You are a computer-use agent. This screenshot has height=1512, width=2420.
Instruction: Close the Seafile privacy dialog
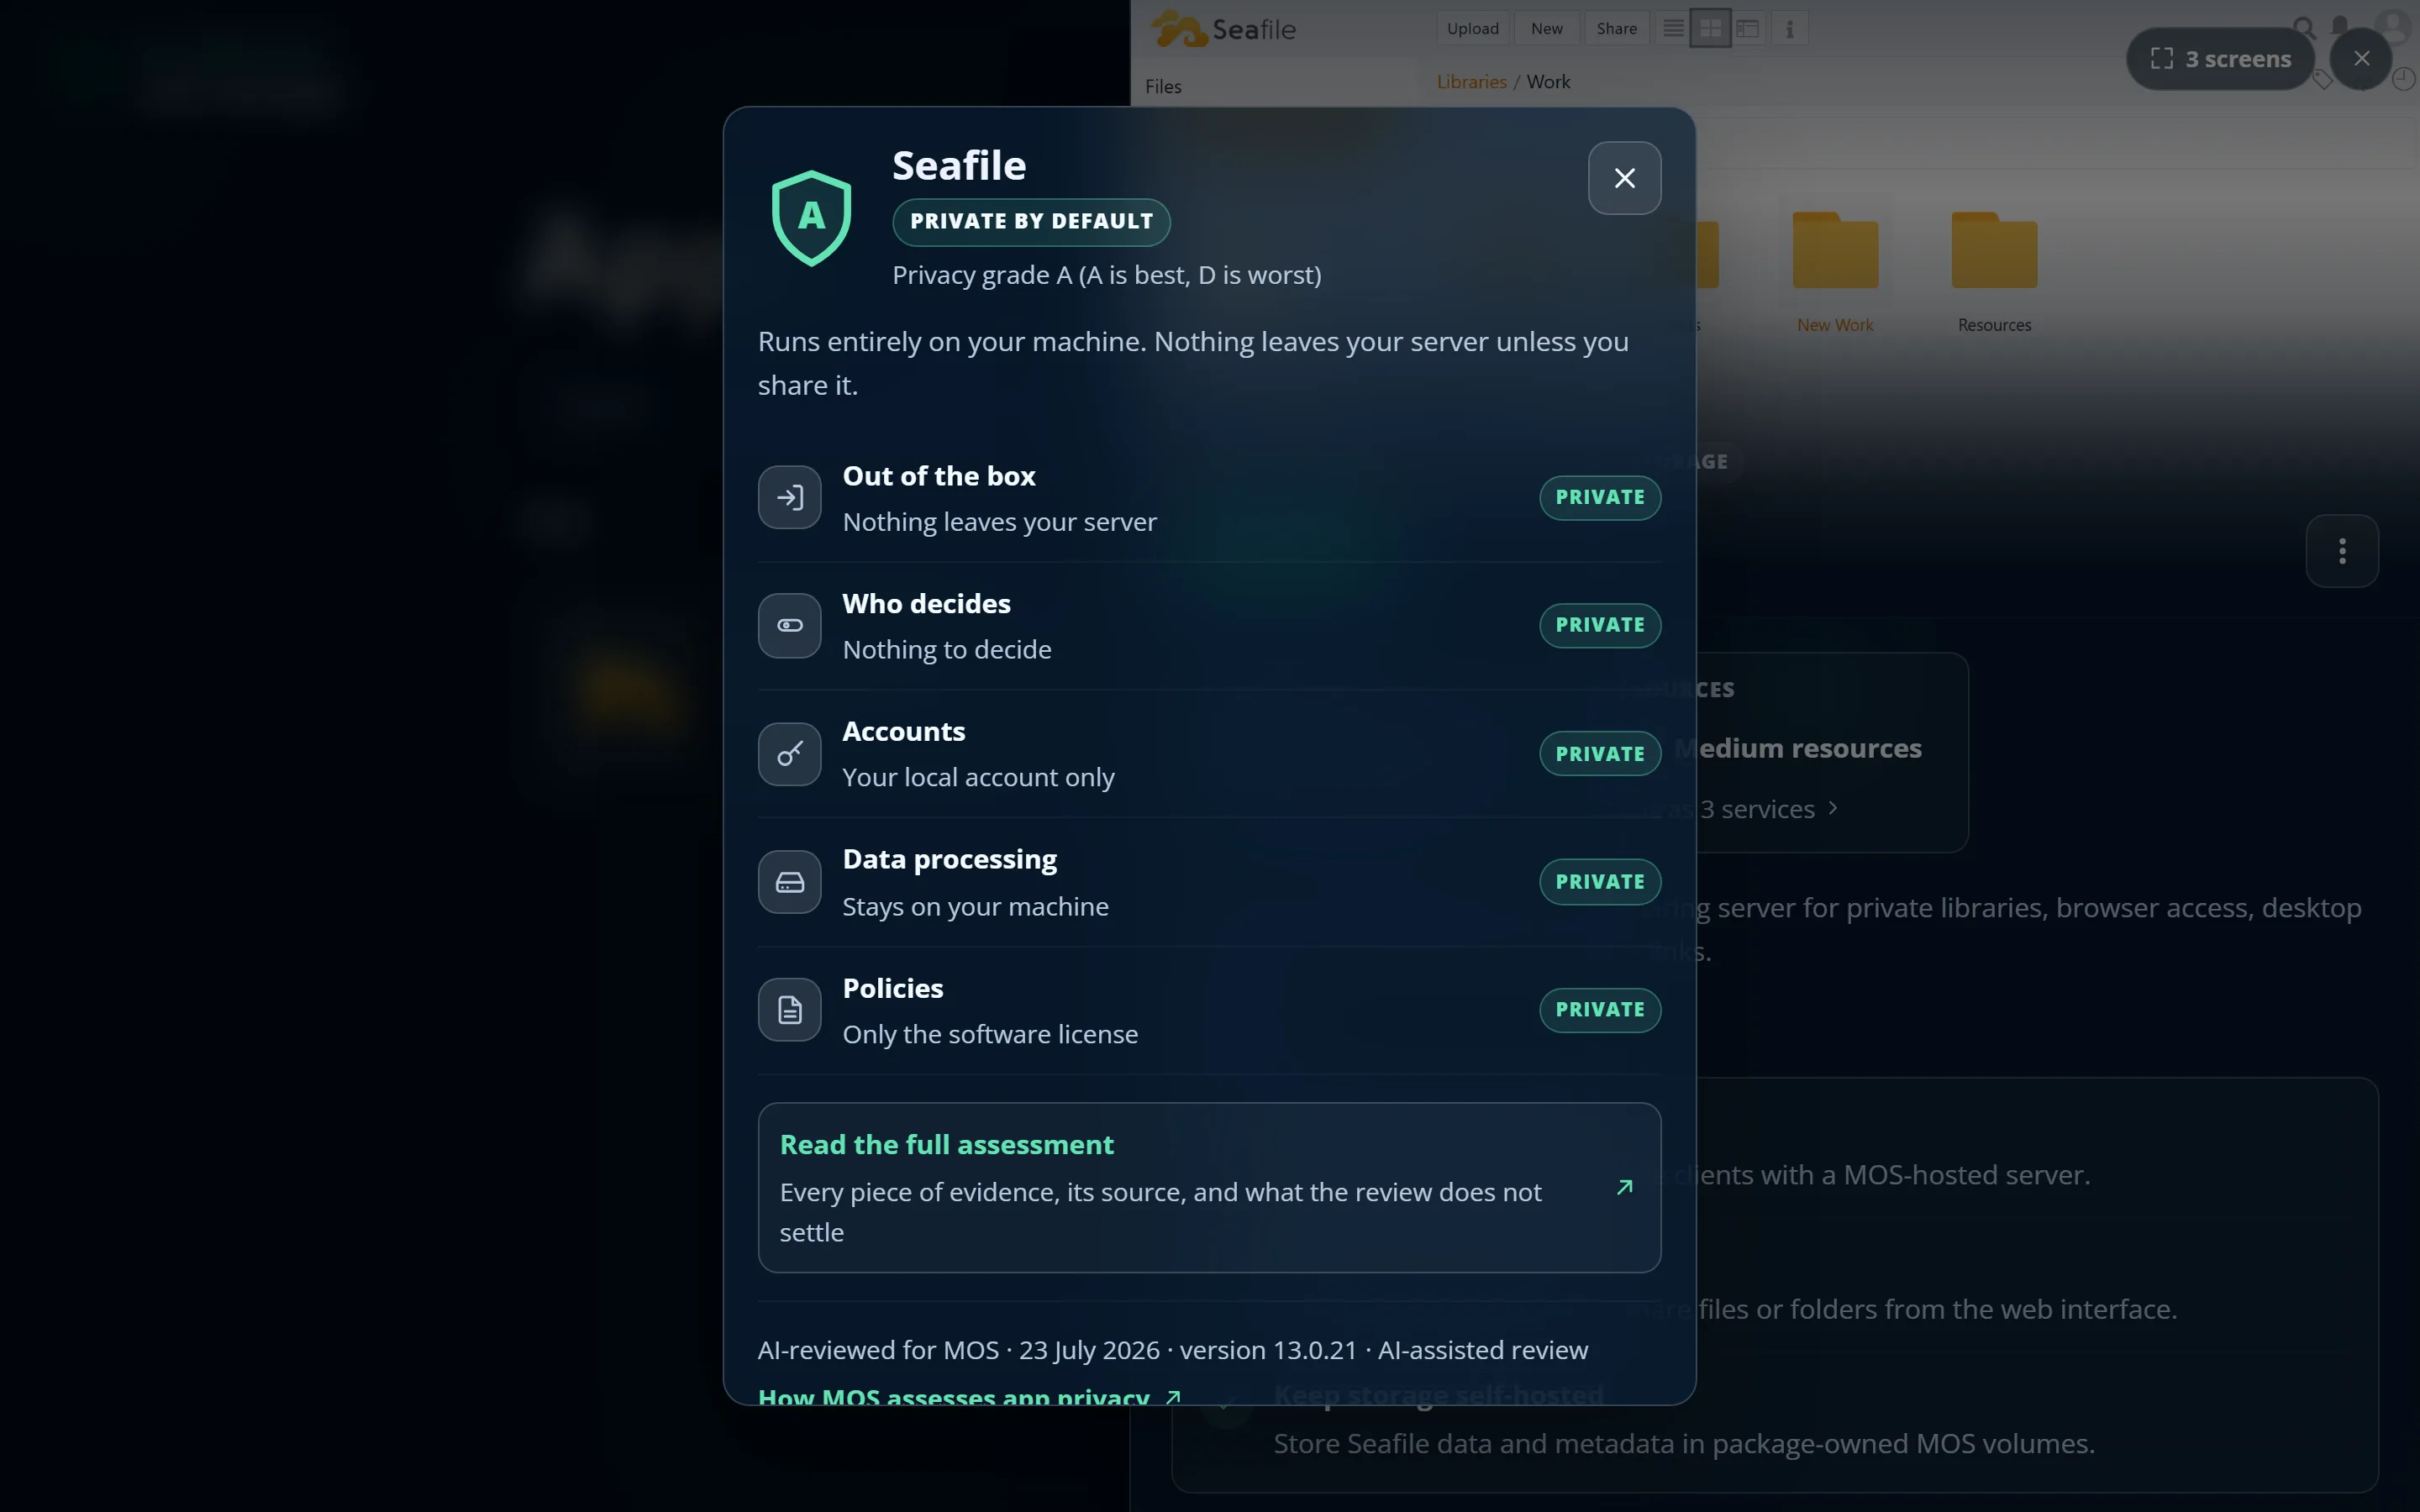click(x=1624, y=178)
